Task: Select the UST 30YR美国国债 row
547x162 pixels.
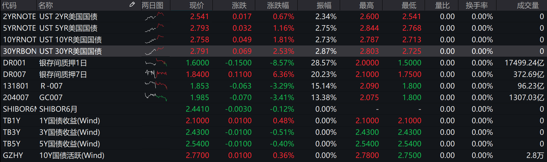Action: pos(70,51)
